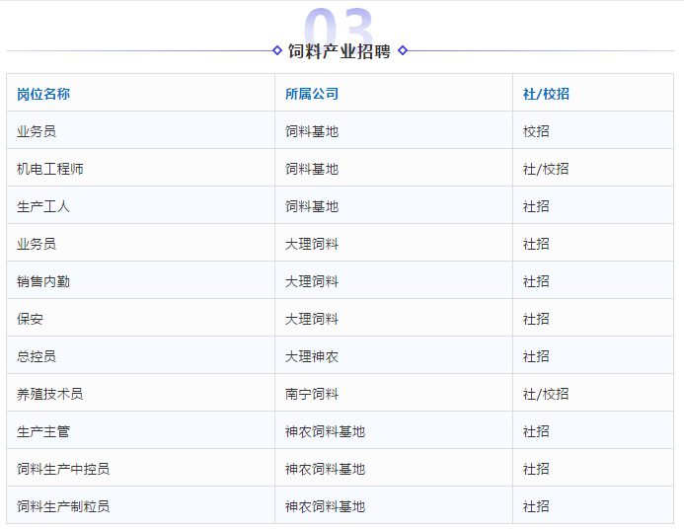684x529 pixels.
Task: Select the 岗位名称 column header
Action: point(43,94)
